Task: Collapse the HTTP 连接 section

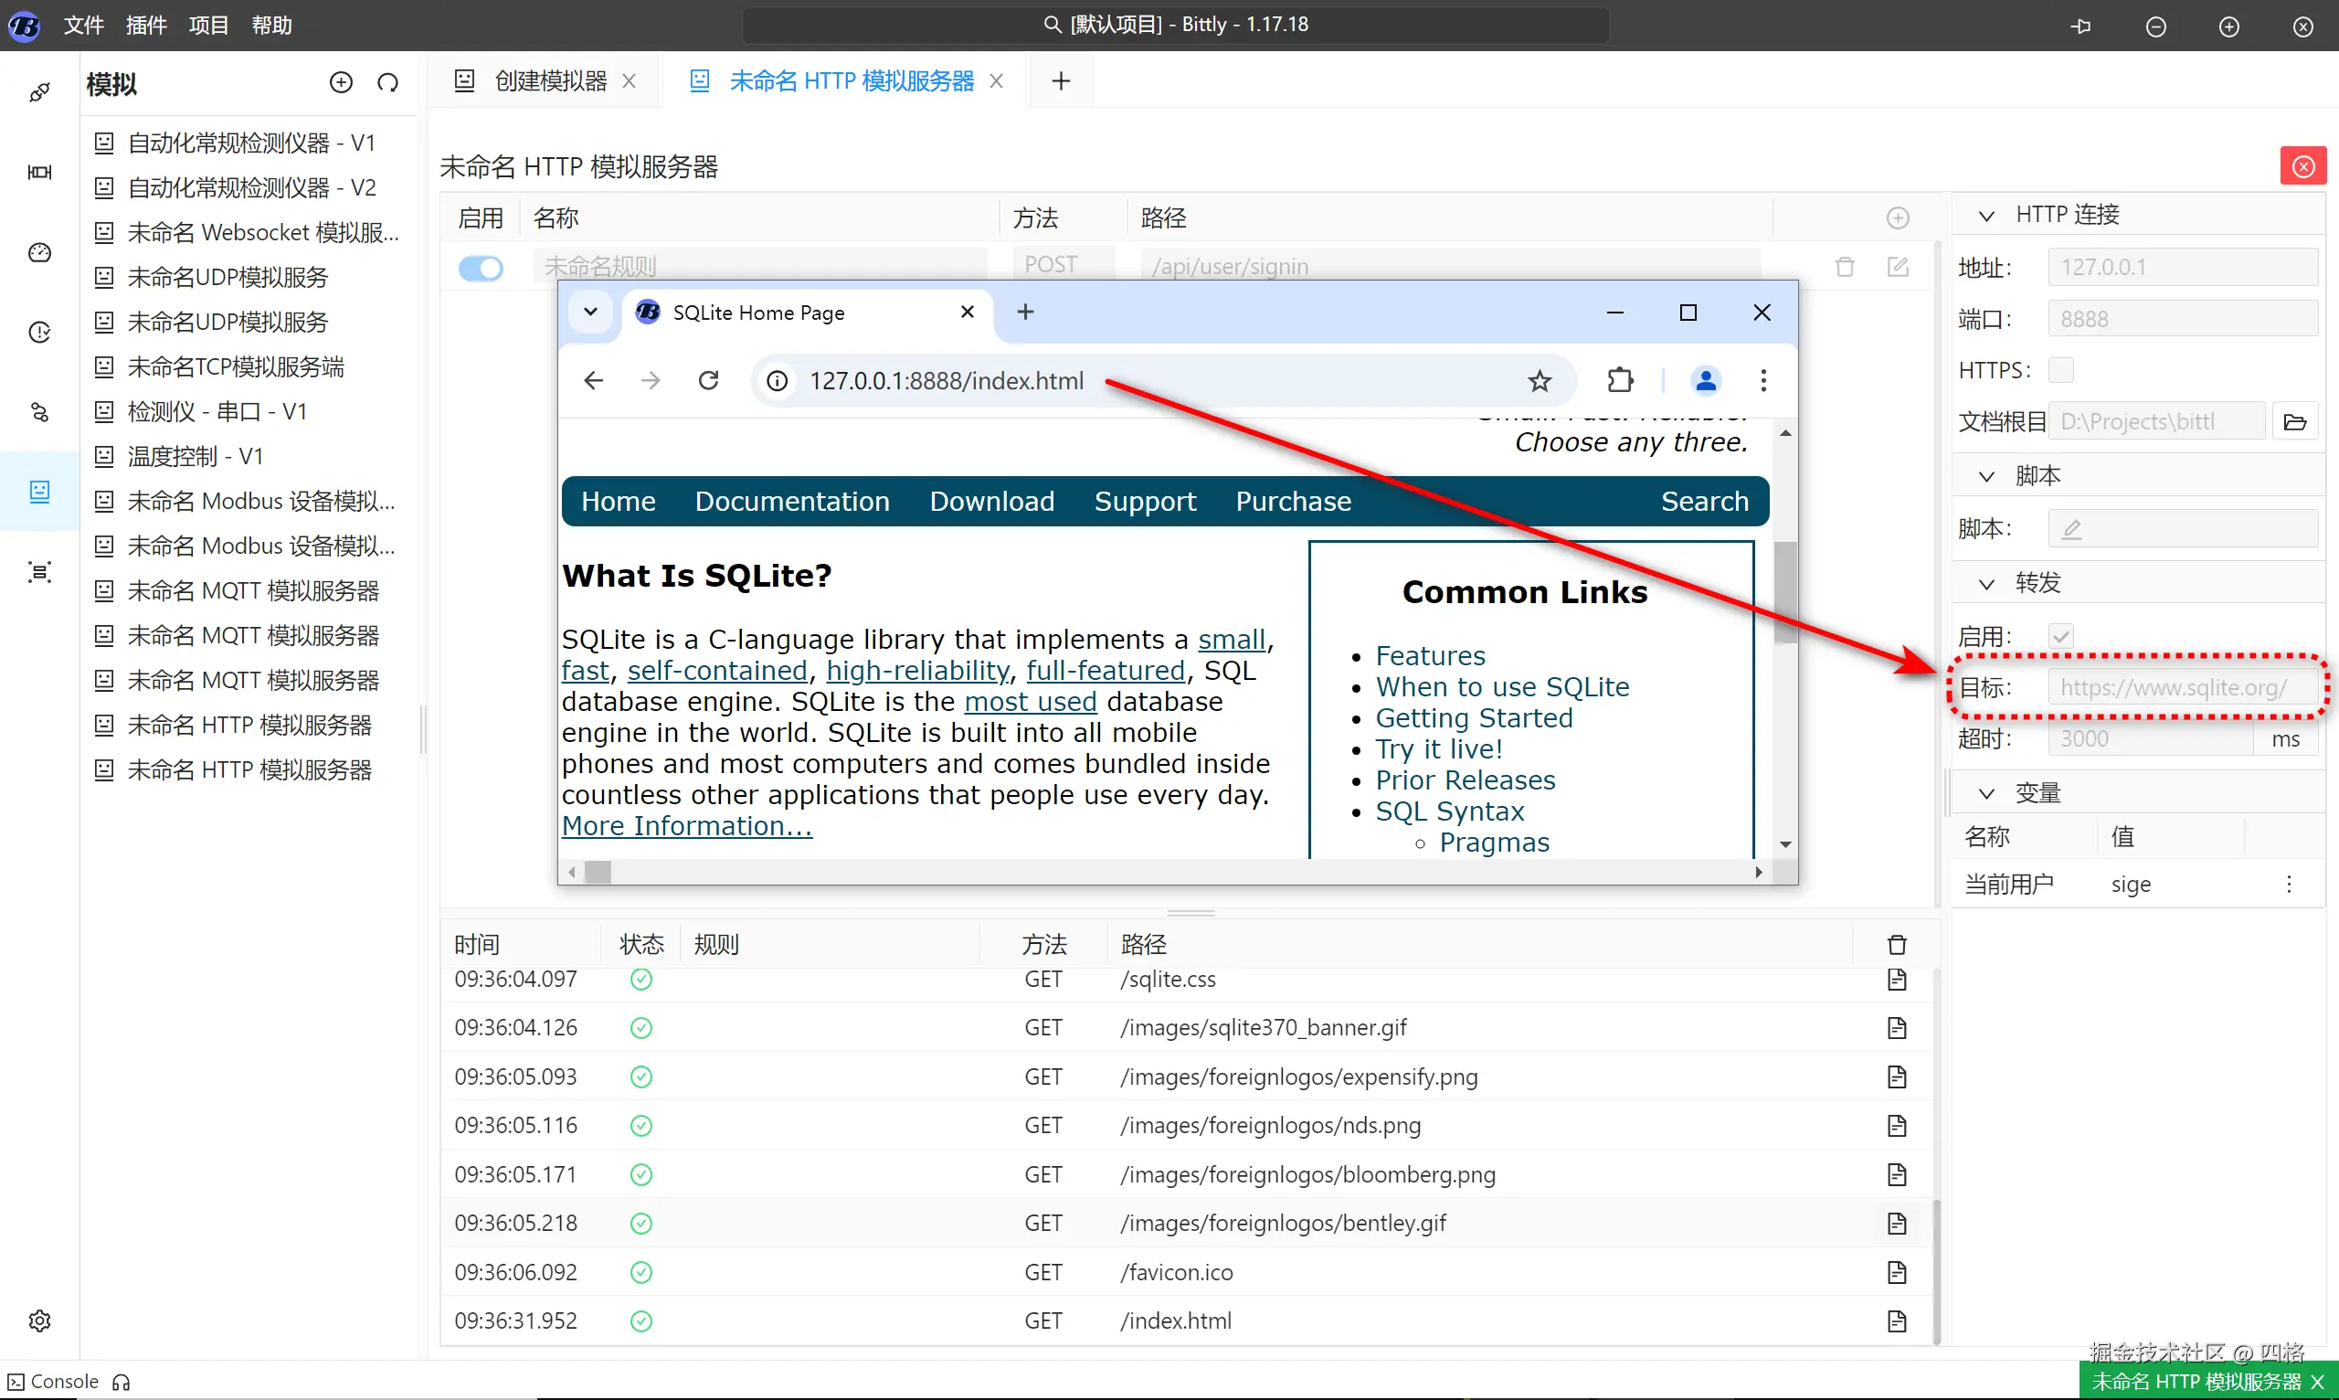Action: pyautogui.click(x=1986, y=216)
